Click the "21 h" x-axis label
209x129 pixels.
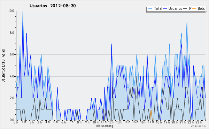[x=183, y=122]
